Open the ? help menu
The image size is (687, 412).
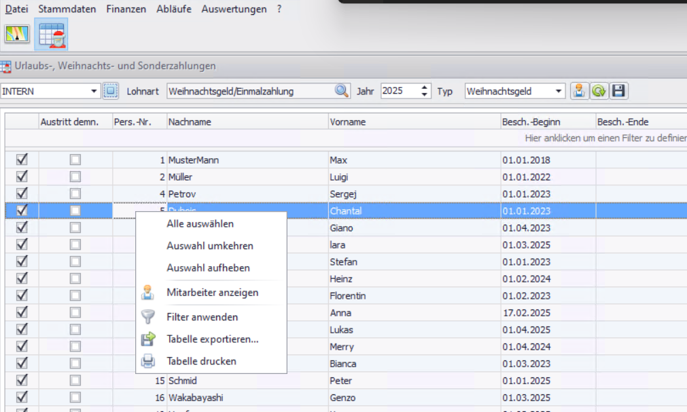(279, 9)
